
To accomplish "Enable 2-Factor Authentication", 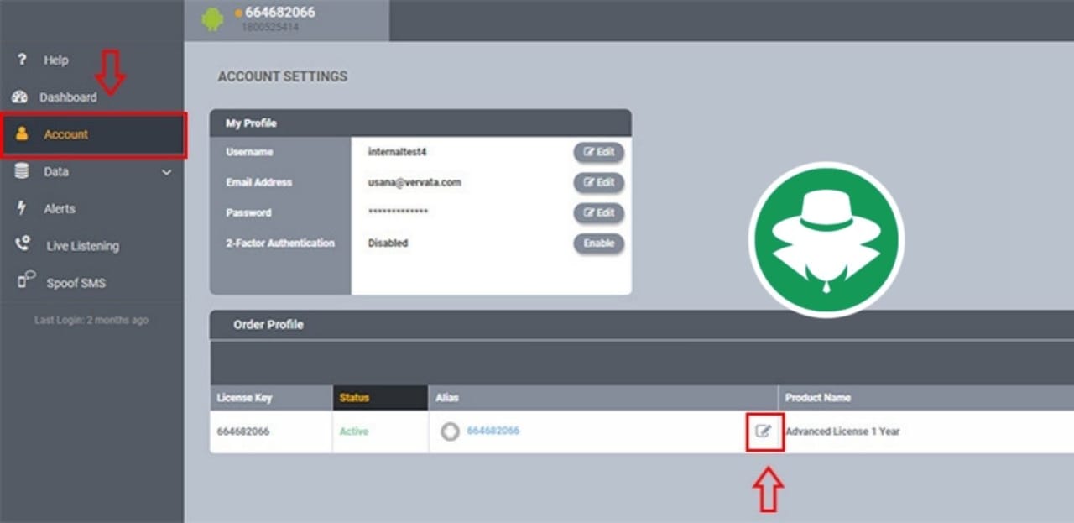I will coord(598,243).
